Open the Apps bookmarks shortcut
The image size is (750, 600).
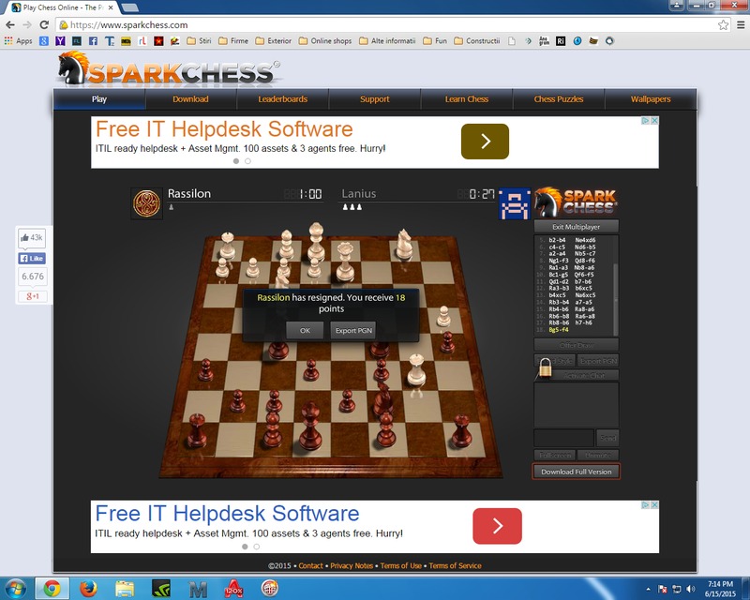[x=18, y=41]
